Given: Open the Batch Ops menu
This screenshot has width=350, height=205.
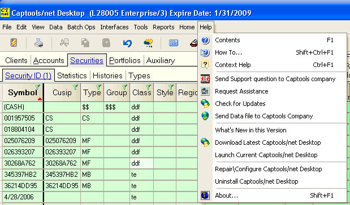Looking at the screenshot, I should point(81,27).
